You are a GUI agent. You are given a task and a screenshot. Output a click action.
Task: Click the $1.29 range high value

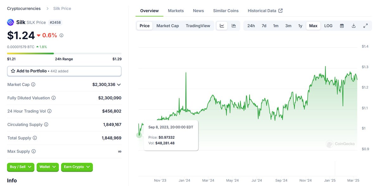117,59
